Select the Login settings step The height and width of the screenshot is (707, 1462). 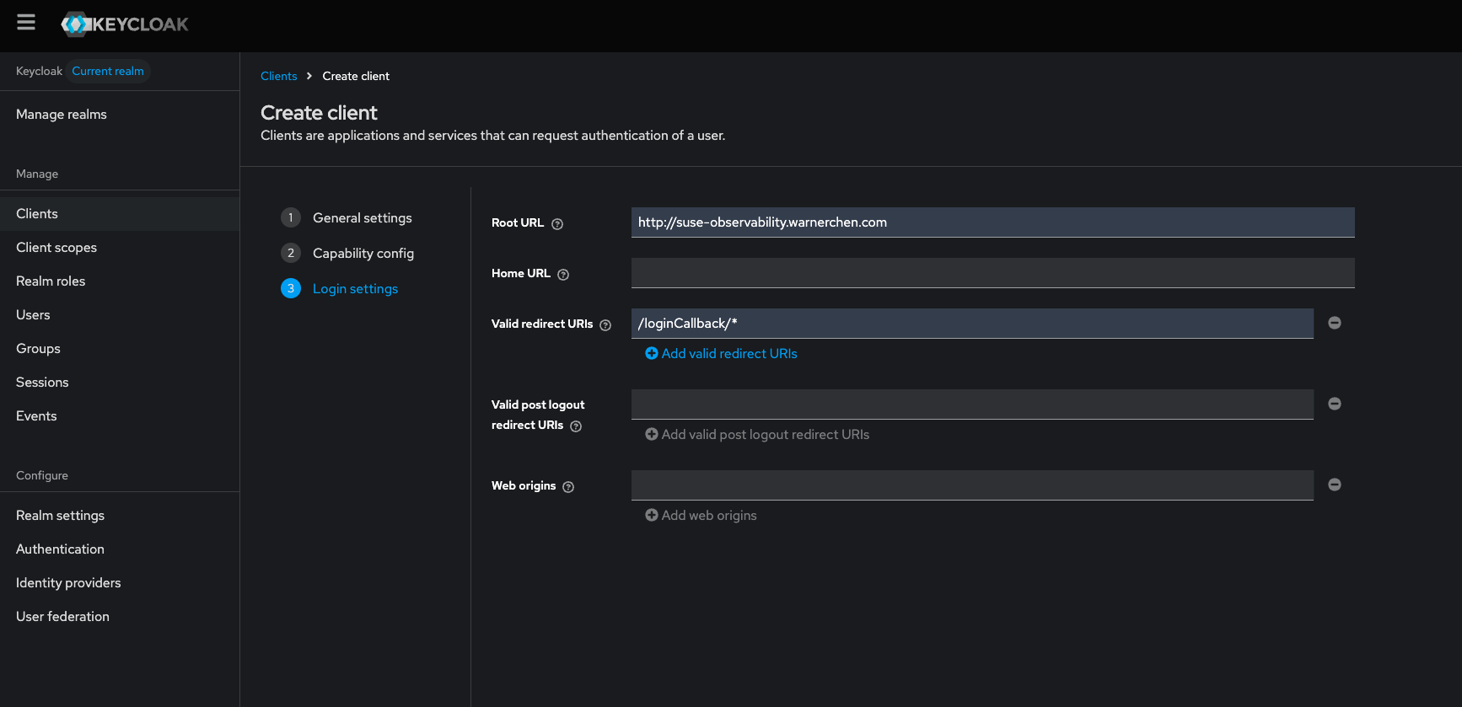tap(355, 288)
